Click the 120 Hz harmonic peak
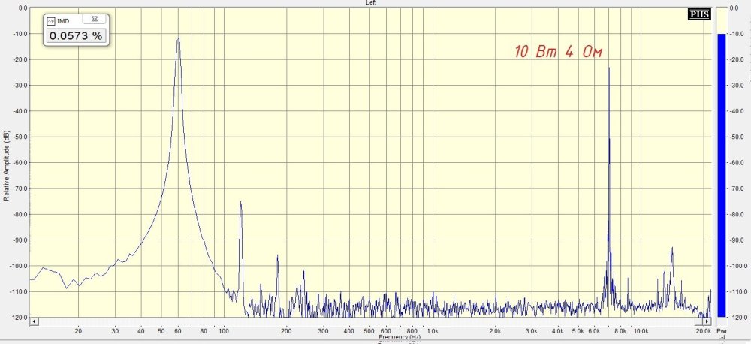This screenshot has width=751, height=344. pyautogui.click(x=240, y=203)
